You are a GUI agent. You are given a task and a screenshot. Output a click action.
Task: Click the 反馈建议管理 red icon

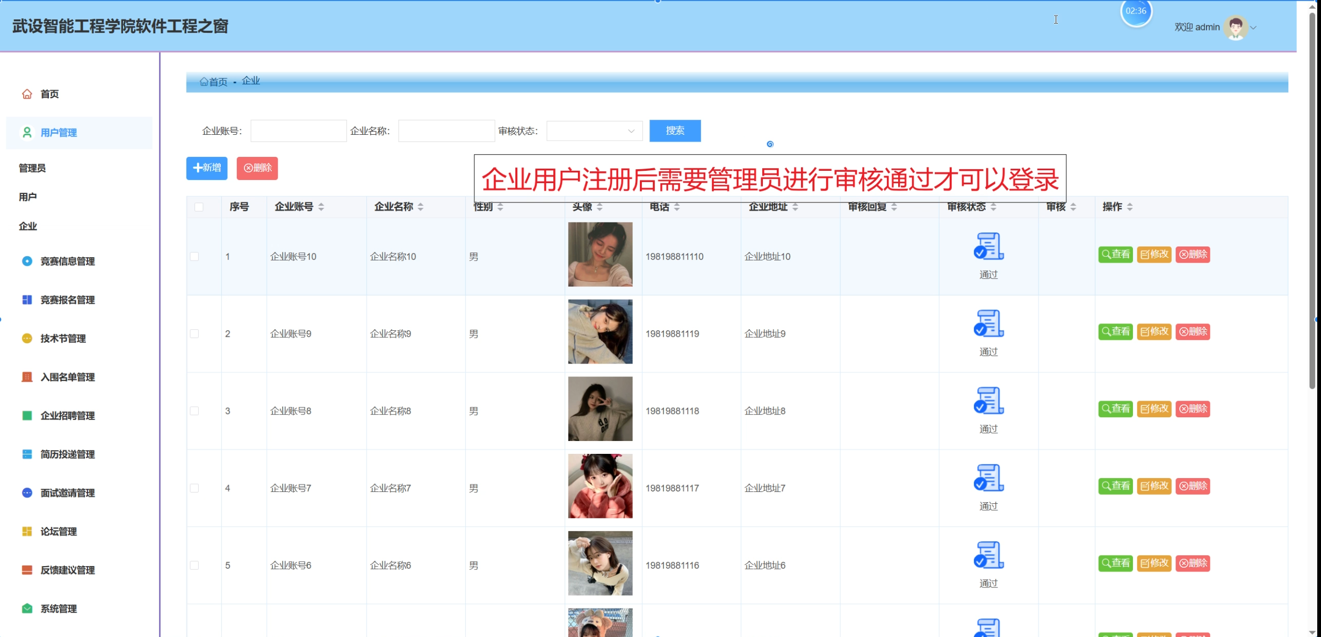[x=27, y=570]
